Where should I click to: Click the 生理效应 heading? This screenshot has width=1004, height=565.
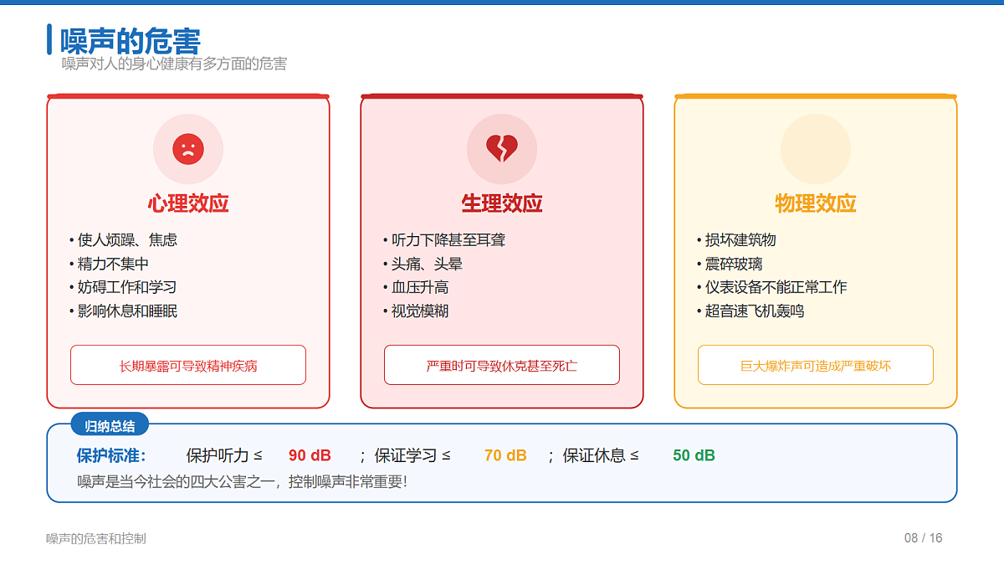tap(502, 203)
